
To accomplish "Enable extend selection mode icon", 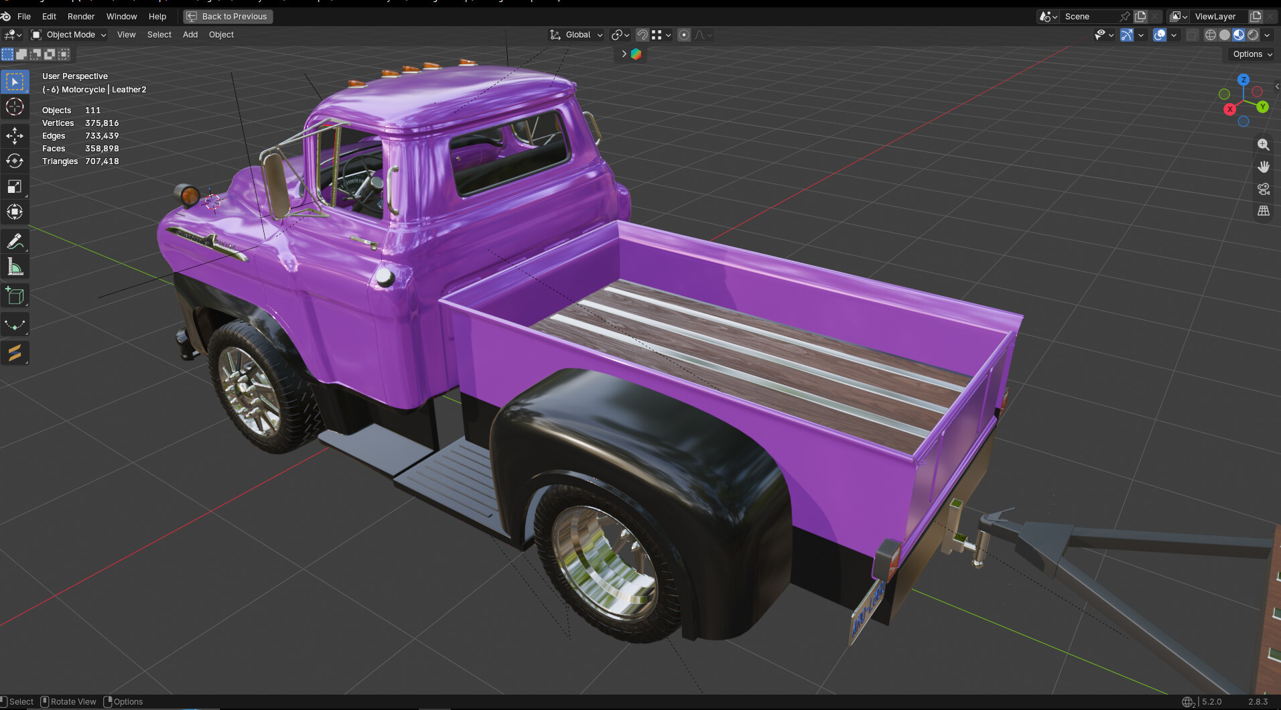I will pos(21,54).
